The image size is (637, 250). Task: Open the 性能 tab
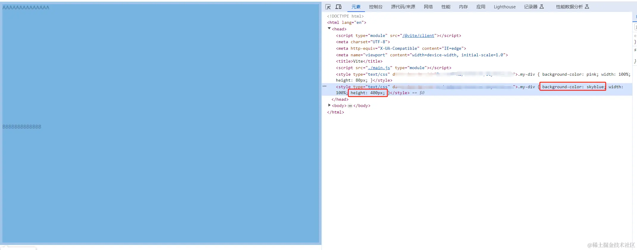[x=446, y=7]
